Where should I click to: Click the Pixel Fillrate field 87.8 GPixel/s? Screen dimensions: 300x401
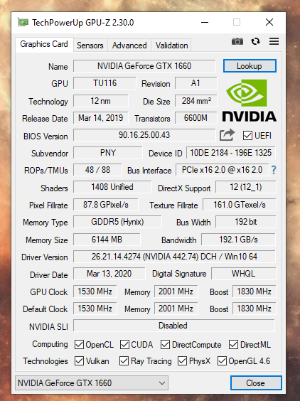pyautogui.click(x=106, y=205)
